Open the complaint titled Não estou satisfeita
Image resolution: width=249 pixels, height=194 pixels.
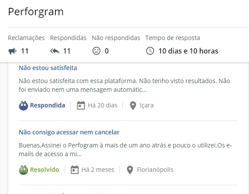pyautogui.click(x=48, y=68)
